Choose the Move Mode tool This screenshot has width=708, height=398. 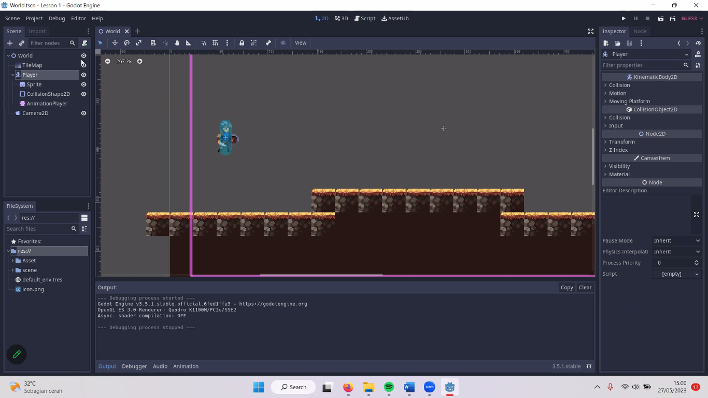pyautogui.click(x=115, y=43)
